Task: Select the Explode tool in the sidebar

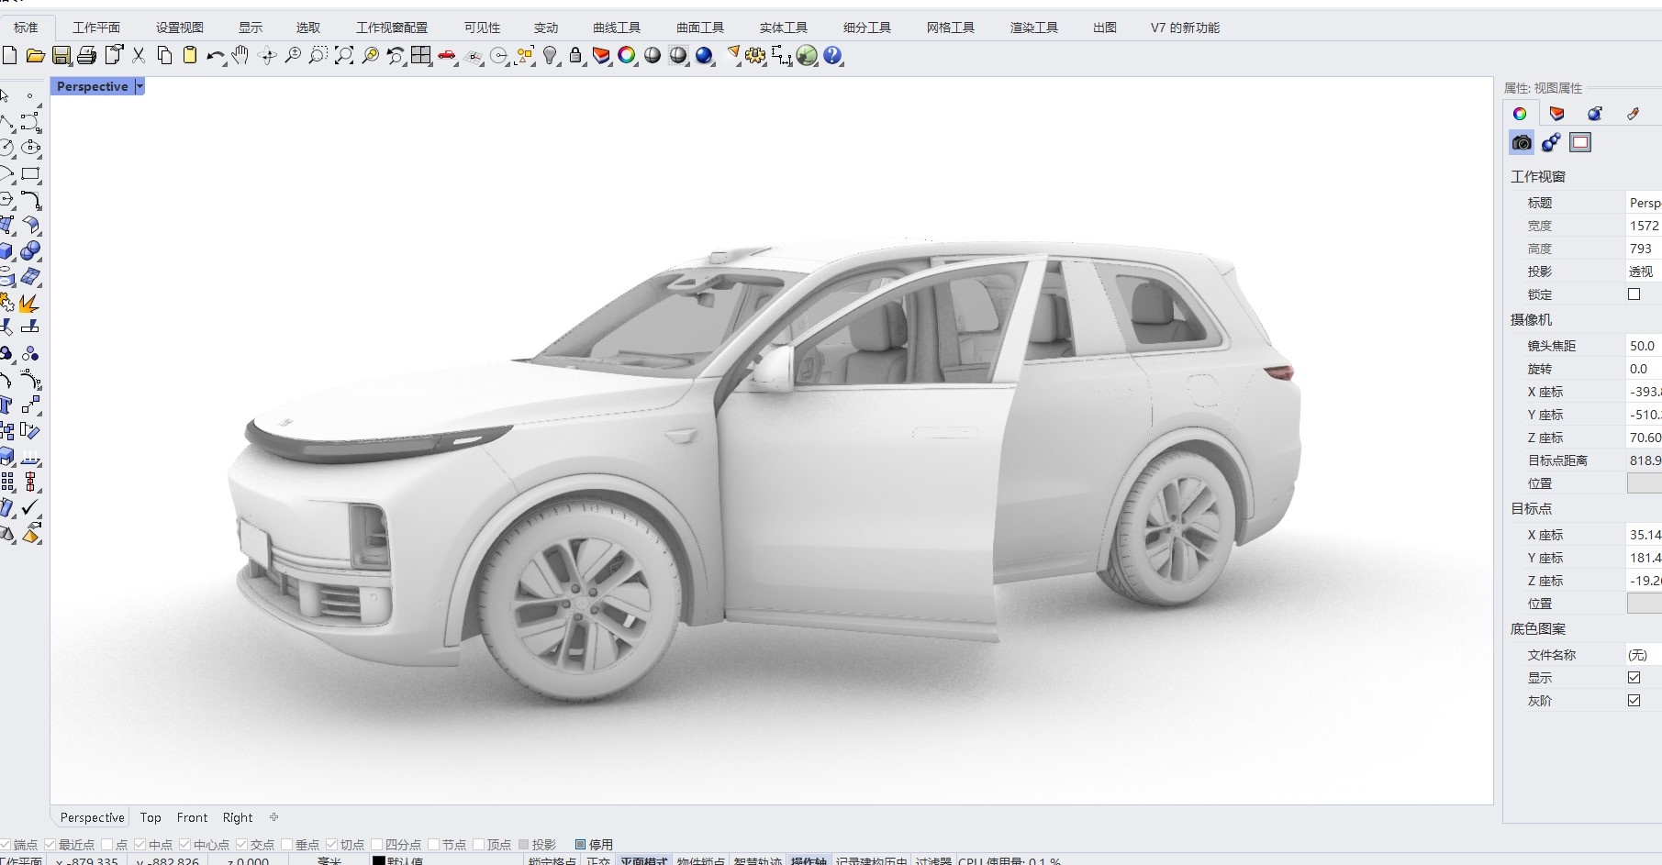Action: (29, 302)
